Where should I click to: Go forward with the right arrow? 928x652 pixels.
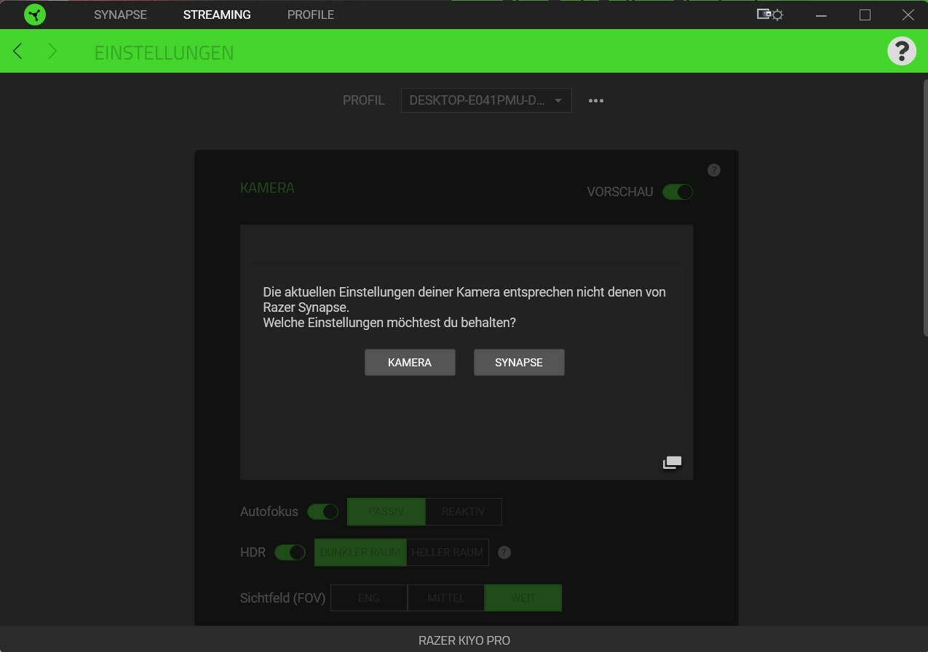[x=52, y=51]
